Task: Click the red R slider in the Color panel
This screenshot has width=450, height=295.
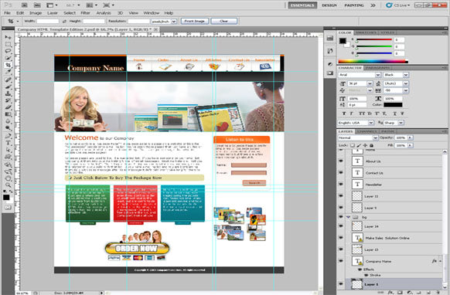Action: 374,39
